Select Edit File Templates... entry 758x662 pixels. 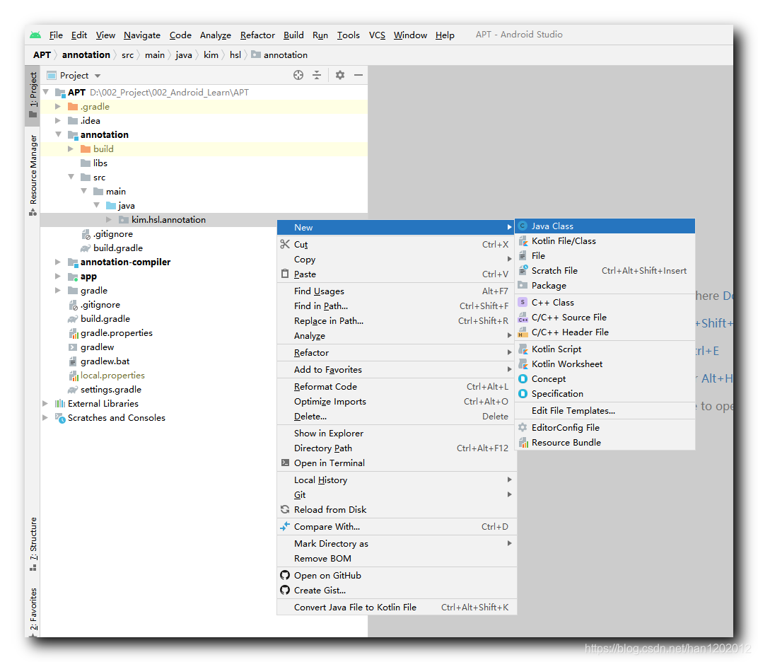pyautogui.click(x=605, y=410)
